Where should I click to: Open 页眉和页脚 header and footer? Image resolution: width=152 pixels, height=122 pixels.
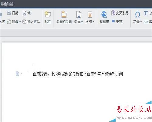point(64,18)
